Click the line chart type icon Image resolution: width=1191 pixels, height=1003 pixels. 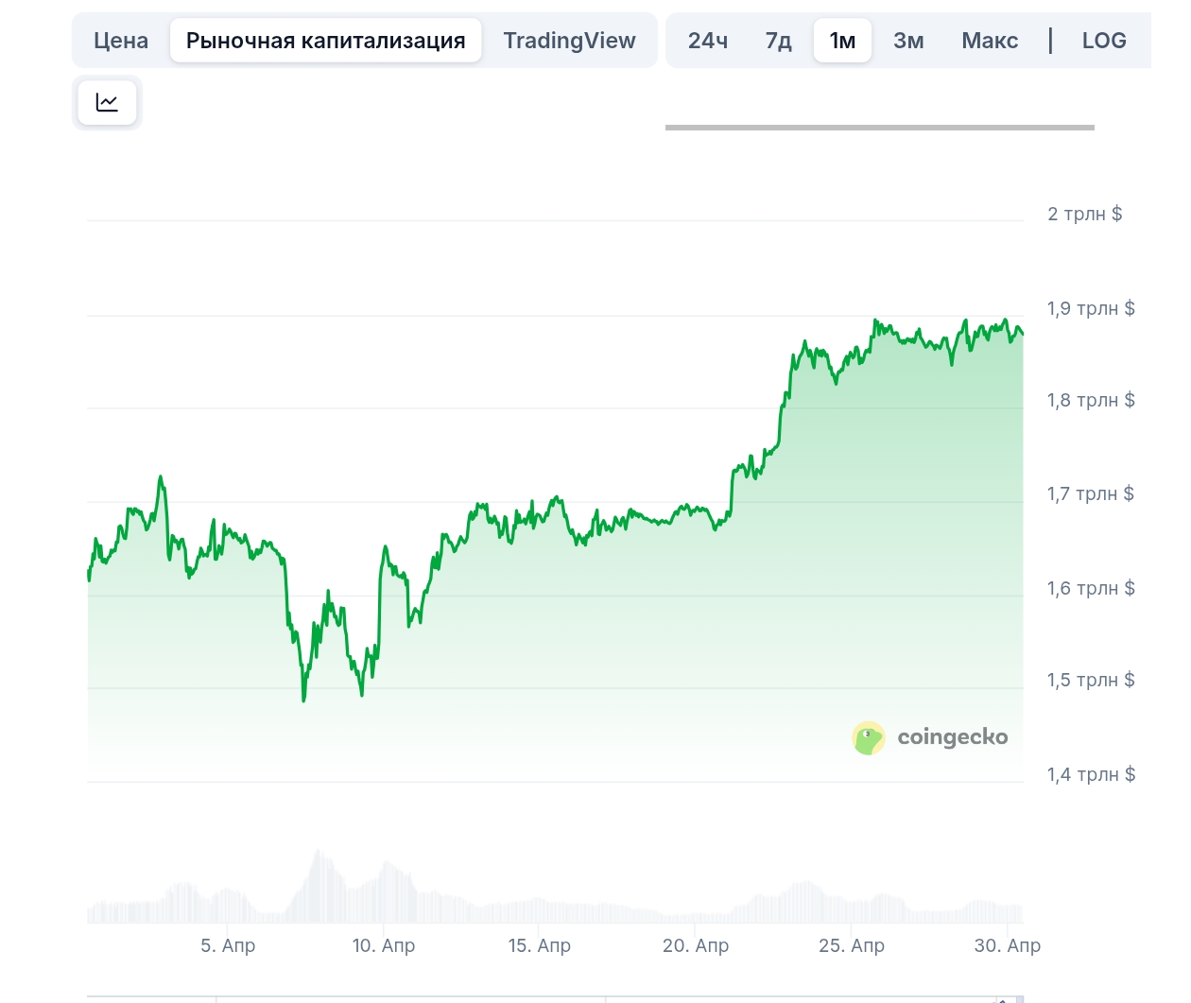[x=107, y=102]
